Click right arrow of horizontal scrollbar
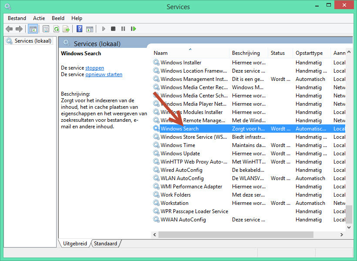This screenshot has width=357, height=261. pos(342,234)
